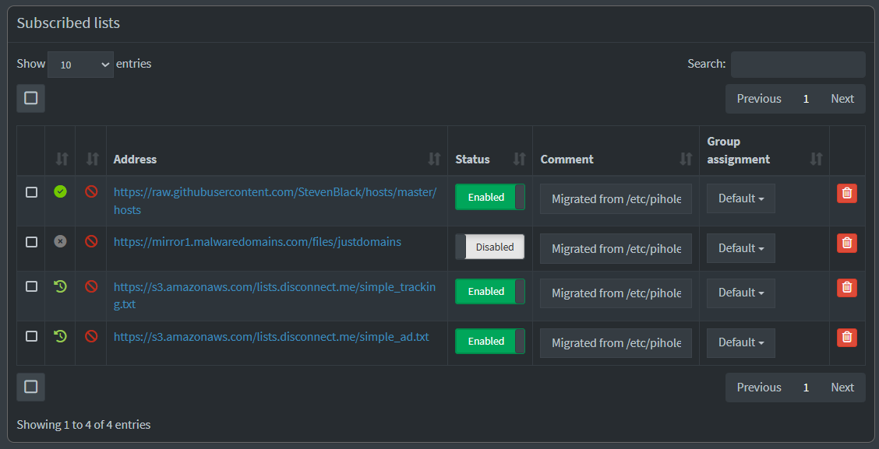
Task: Click green checkmark status icon for StevenBlack
Action: coord(60,191)
